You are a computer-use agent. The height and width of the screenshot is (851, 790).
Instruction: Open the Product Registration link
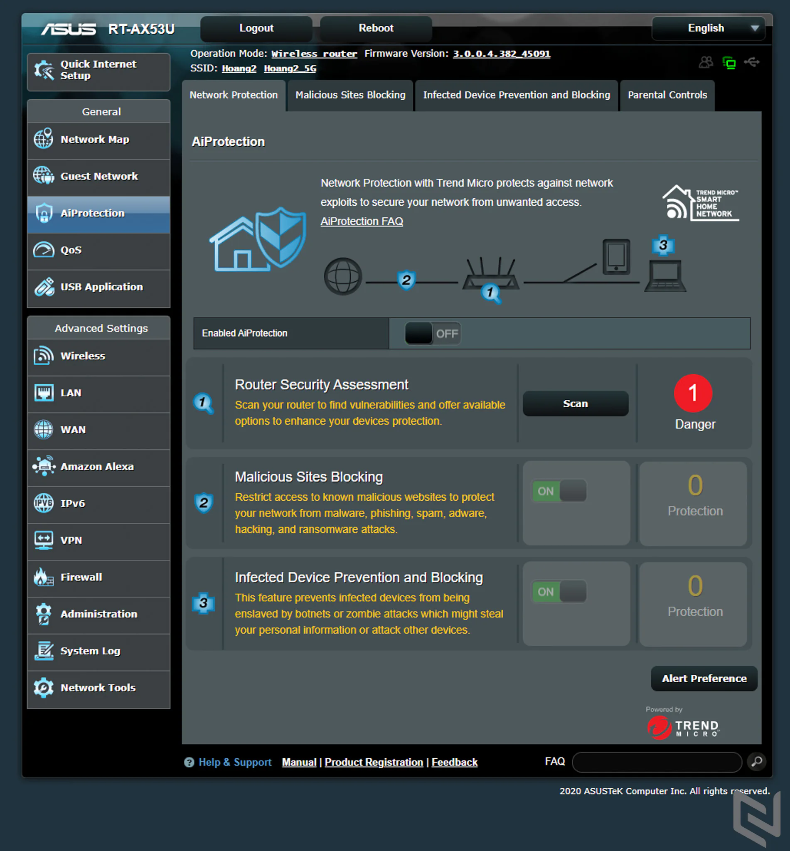tap(374, 762)
